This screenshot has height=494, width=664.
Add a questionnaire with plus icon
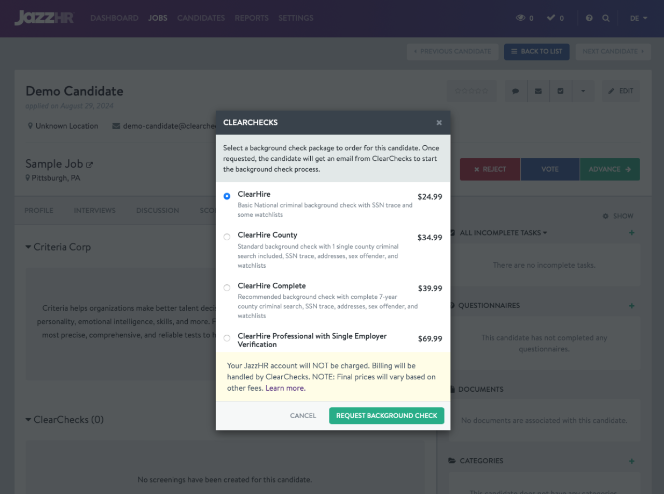point(631,306)
